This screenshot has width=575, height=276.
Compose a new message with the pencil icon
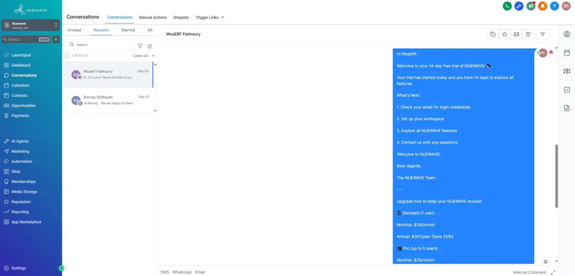point(149,46)
